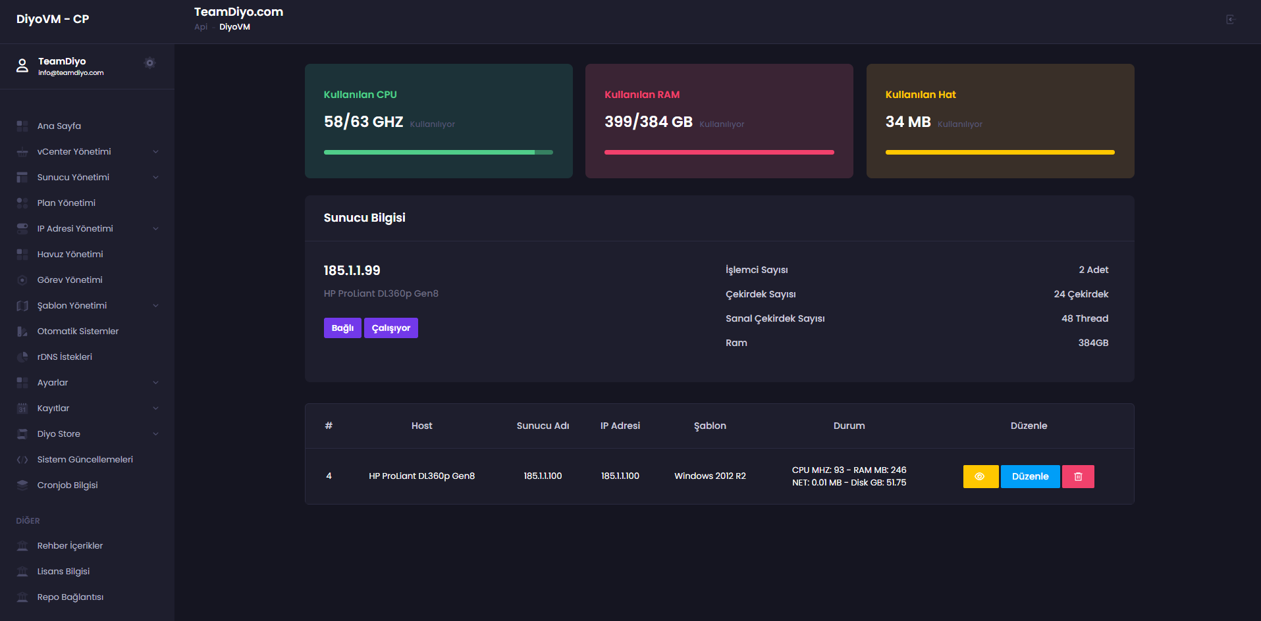The width and height of the screenshot is (1261, 621).
Task: Go to Havuz Yönetimi menu item
Action: (87, 254)
